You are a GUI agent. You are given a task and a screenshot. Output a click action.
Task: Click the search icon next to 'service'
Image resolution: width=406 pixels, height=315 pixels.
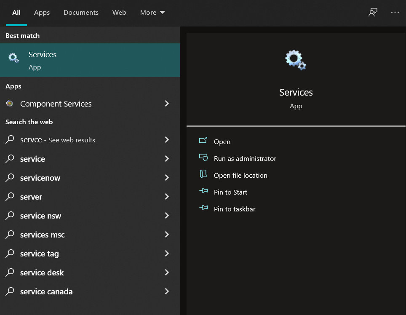(10, 158)
